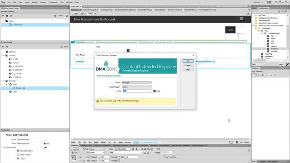Screen dimensions: 290x163
Task: Toggle the Show Hidden checkbox
Action: (x=18, y=155)
